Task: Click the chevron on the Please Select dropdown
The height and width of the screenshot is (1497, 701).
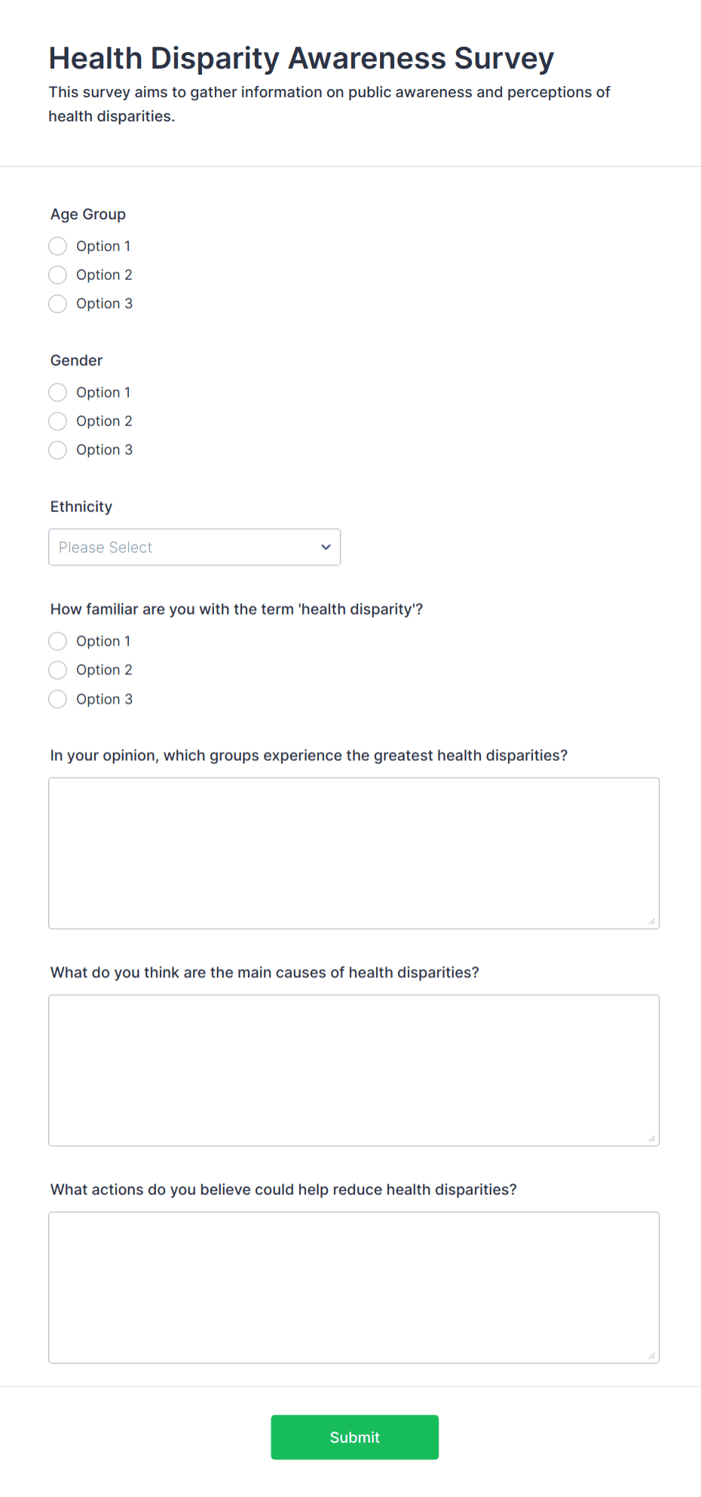Action: point(325,547)
